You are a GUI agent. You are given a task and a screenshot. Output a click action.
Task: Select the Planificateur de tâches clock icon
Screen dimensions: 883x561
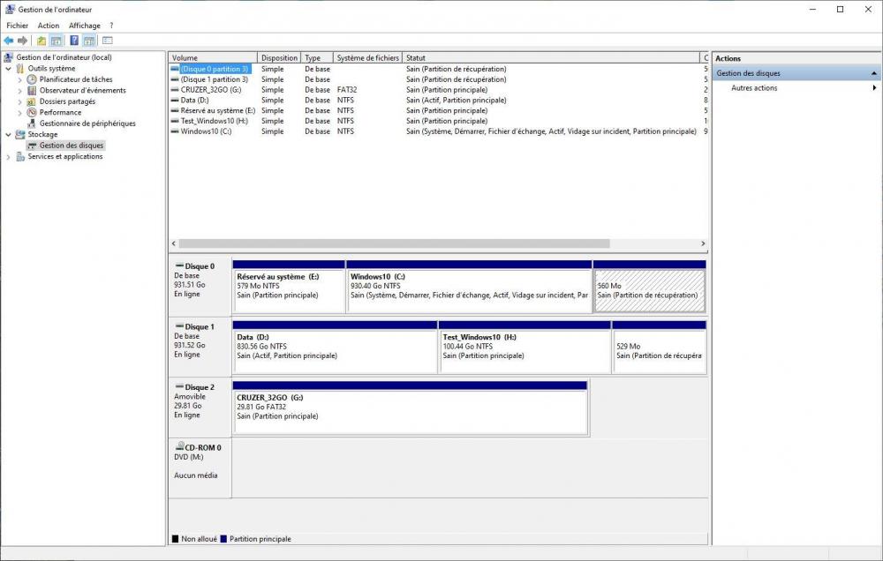32,79
